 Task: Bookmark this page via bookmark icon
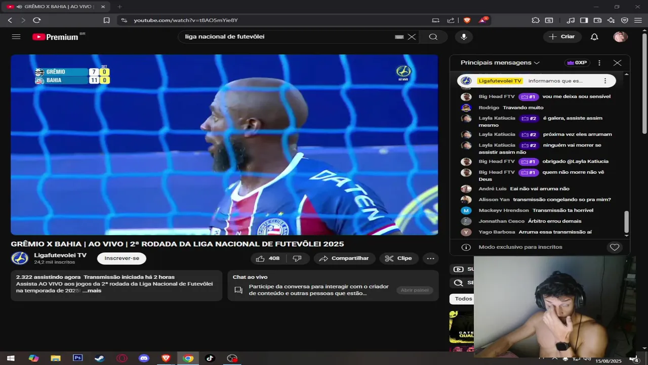106,20
